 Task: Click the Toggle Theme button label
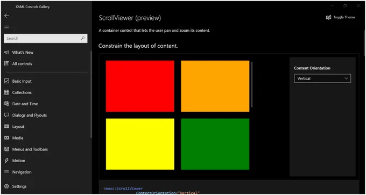[344, 18]
